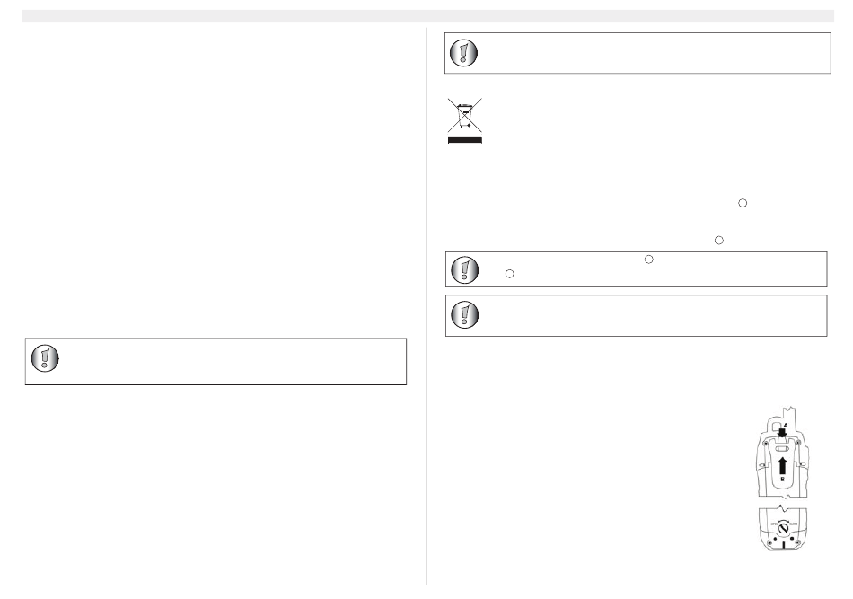Click the warning icon in the left column
Screen dimensions: 853x599
coord(45,359)
